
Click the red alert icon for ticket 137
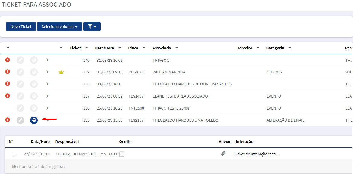(x=8, y=96)
